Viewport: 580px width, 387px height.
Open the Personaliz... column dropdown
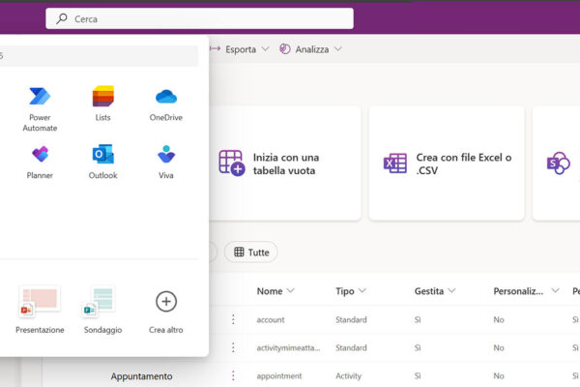click(555, 290)
